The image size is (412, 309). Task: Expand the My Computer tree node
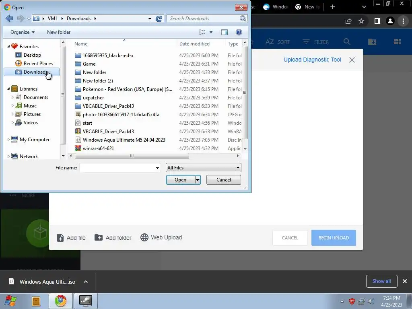(8, 140)
